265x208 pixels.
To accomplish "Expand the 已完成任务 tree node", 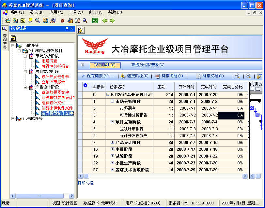I will tap(13, 119).
